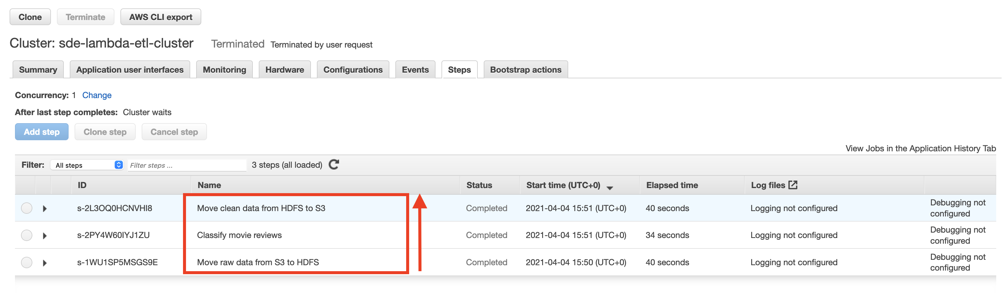1004x293 pixels.
Task: Click the refresh steps icon
Action: pyautogui.click(x=334, y=165)
